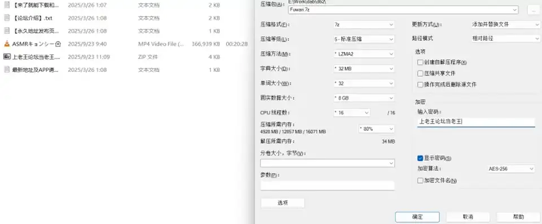Image resolution: width=542 pixels, height=224 pixels.
Task: Click the 取消 button
Action: point(467,217)
